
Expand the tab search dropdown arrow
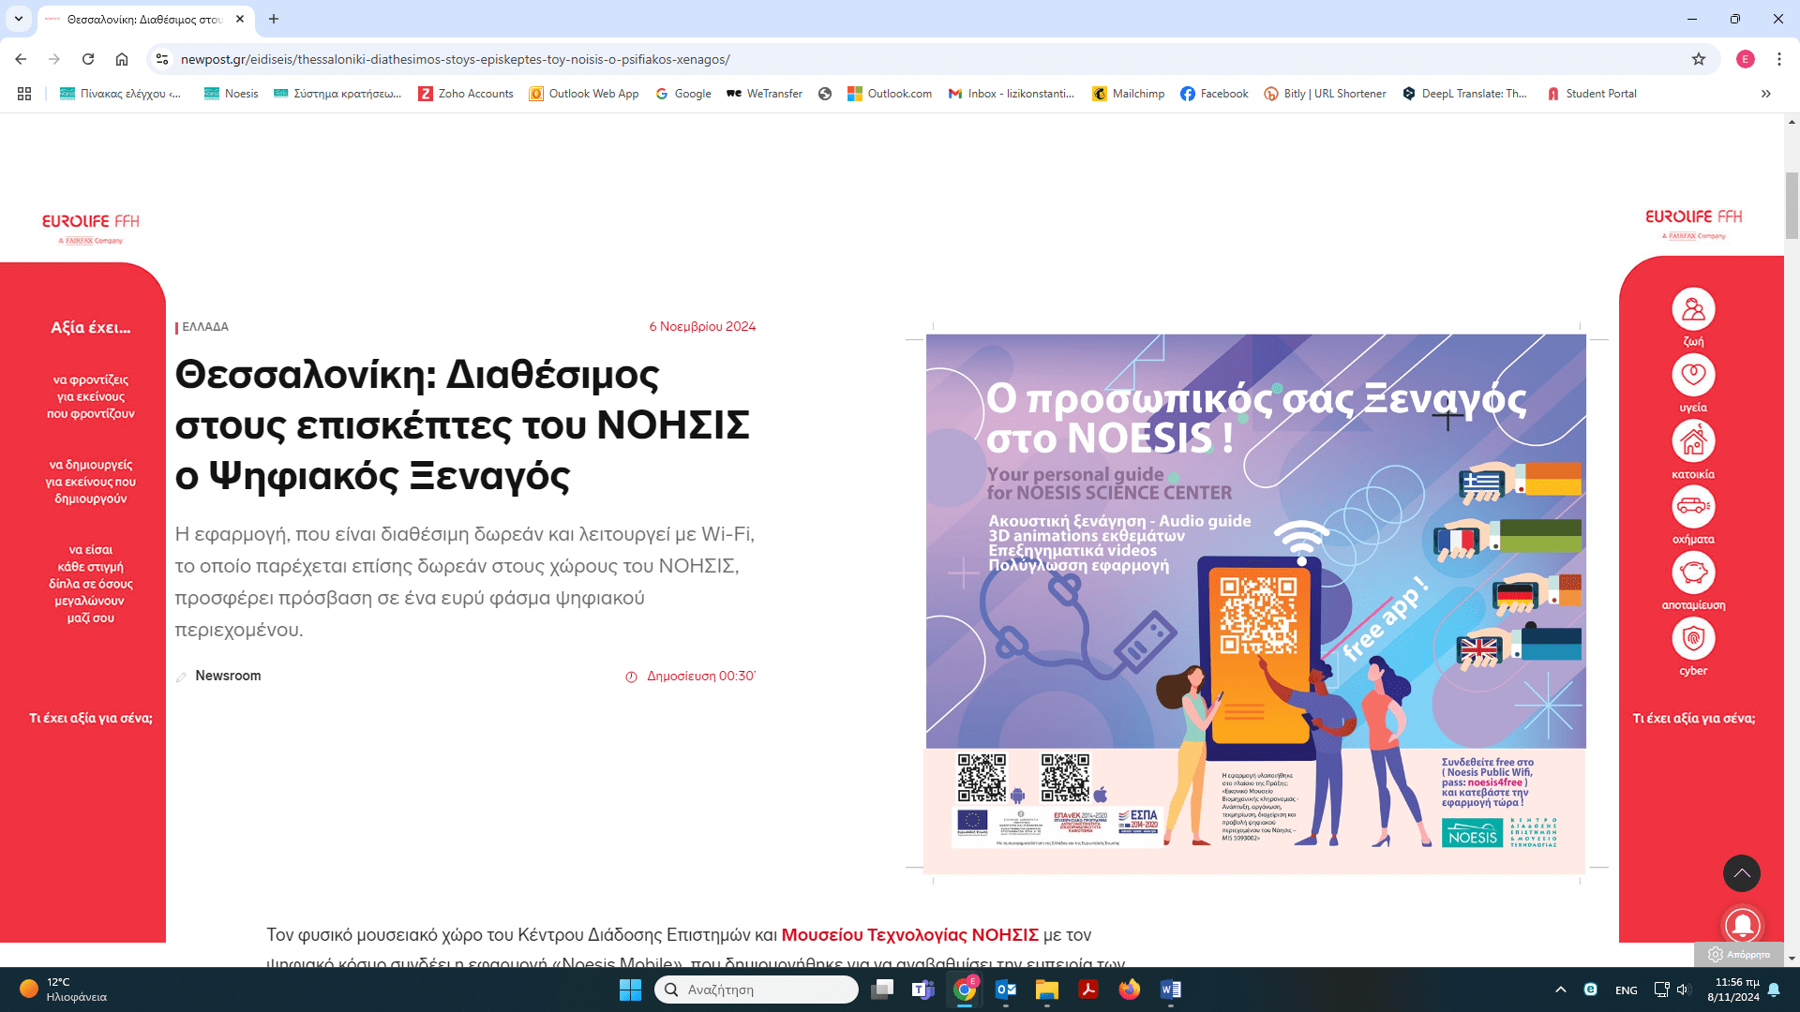19,19
